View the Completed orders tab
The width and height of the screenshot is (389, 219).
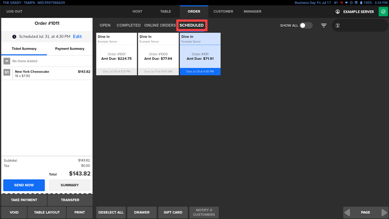(128, 26)
